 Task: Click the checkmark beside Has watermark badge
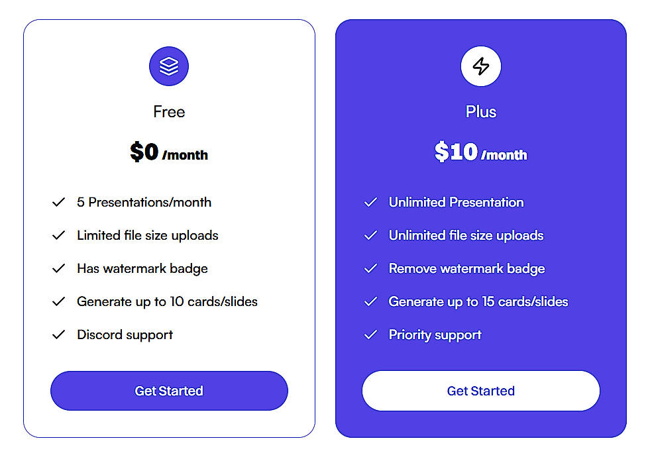59,268
